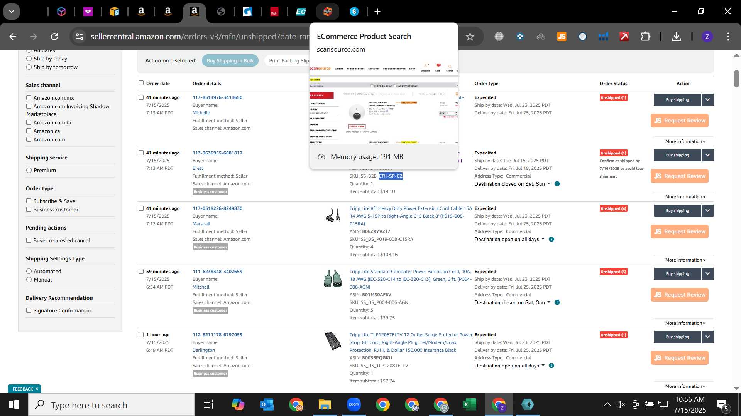Check the Amazon.com.mx sales channel
Image resolution: width=741 pixels, height=416 pixels.
(x=29, y=98)
